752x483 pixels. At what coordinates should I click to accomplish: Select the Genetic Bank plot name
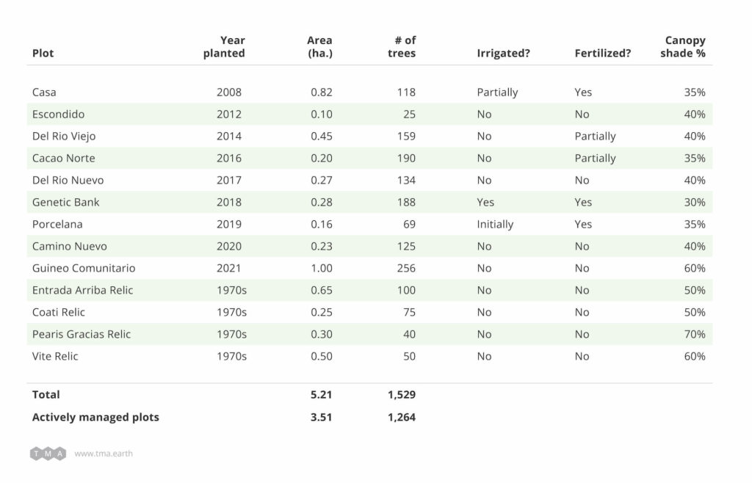click(65, 202)
